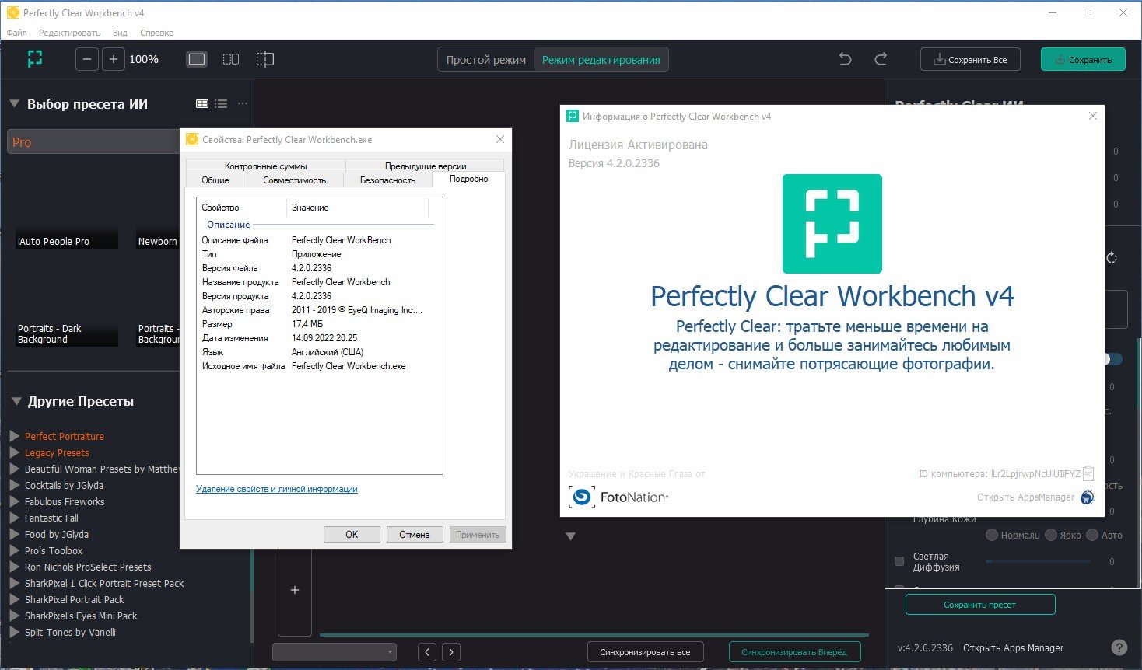Show AI presets as list

tap(221, 103)
